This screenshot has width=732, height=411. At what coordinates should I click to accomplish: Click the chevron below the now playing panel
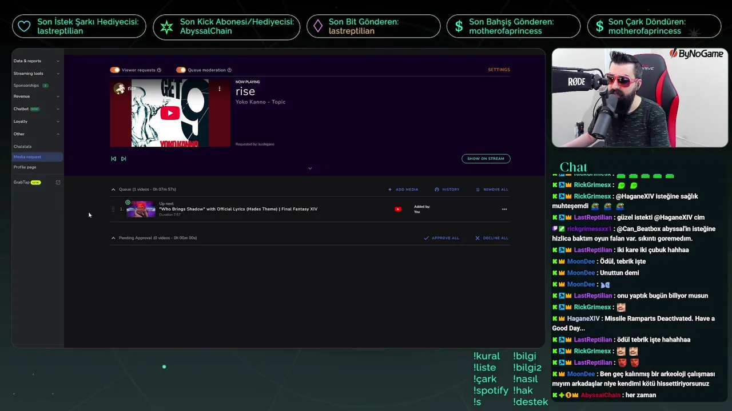[x=310, y=168]
